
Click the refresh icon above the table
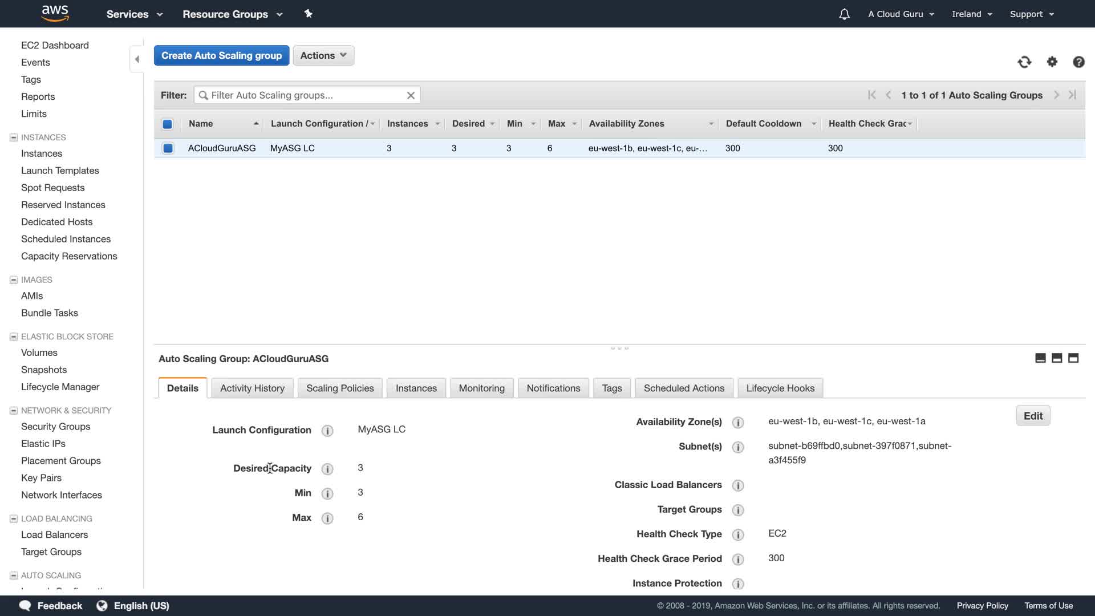(1024, 62)
